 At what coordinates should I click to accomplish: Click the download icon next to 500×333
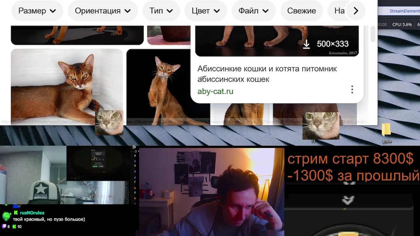(306, 44)
